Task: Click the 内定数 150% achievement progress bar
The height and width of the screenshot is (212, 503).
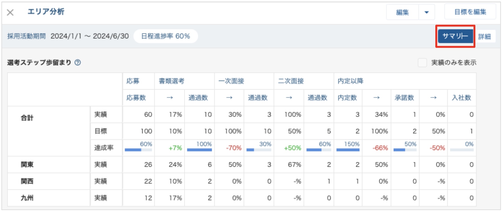Action: pos(348,150)
